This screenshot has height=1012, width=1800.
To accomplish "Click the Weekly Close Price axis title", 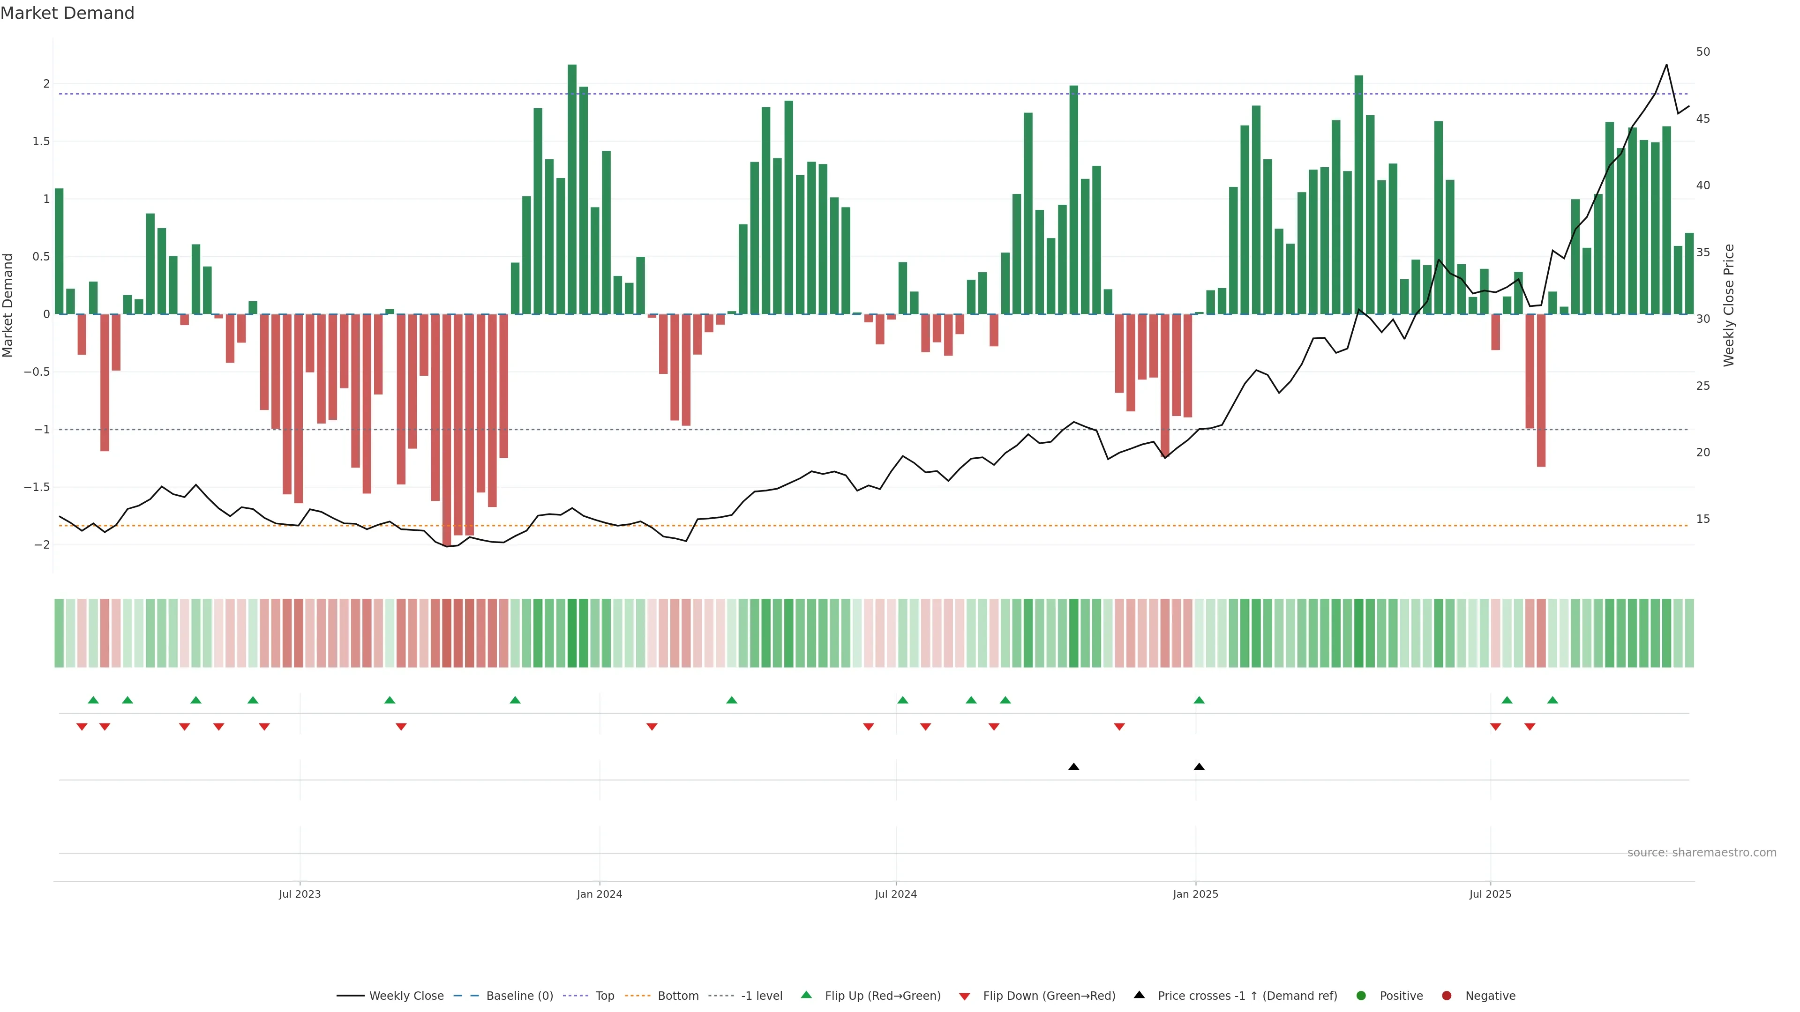I will pos(1729,305).
